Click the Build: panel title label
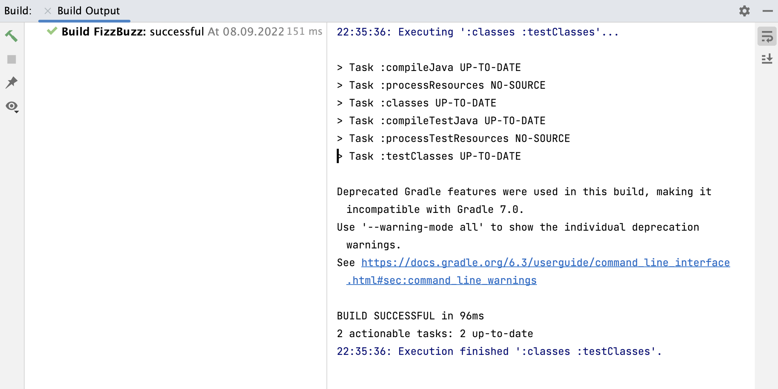The image size is (778, 389). click(18, 11)
